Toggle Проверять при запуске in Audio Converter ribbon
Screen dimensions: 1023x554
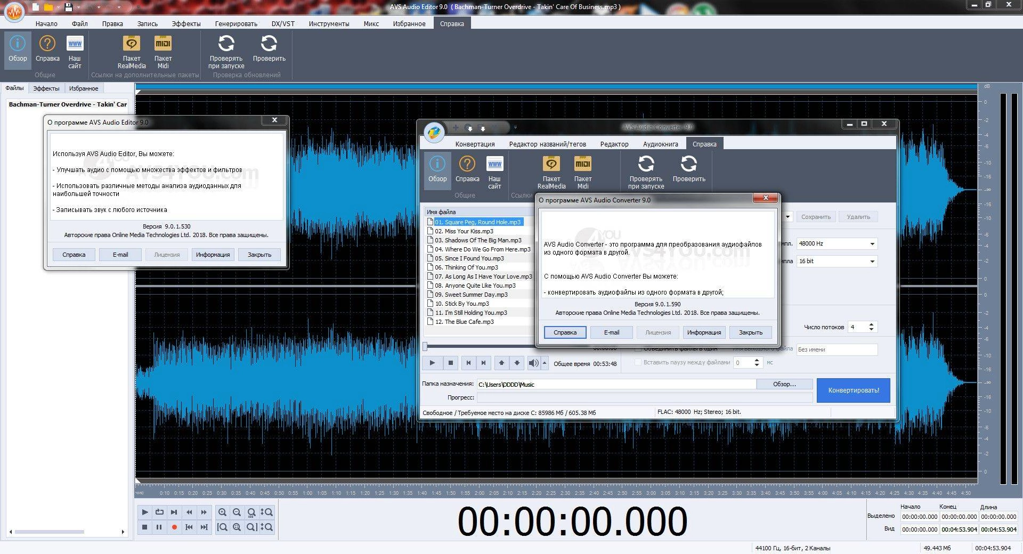click(x=646, y=172)
